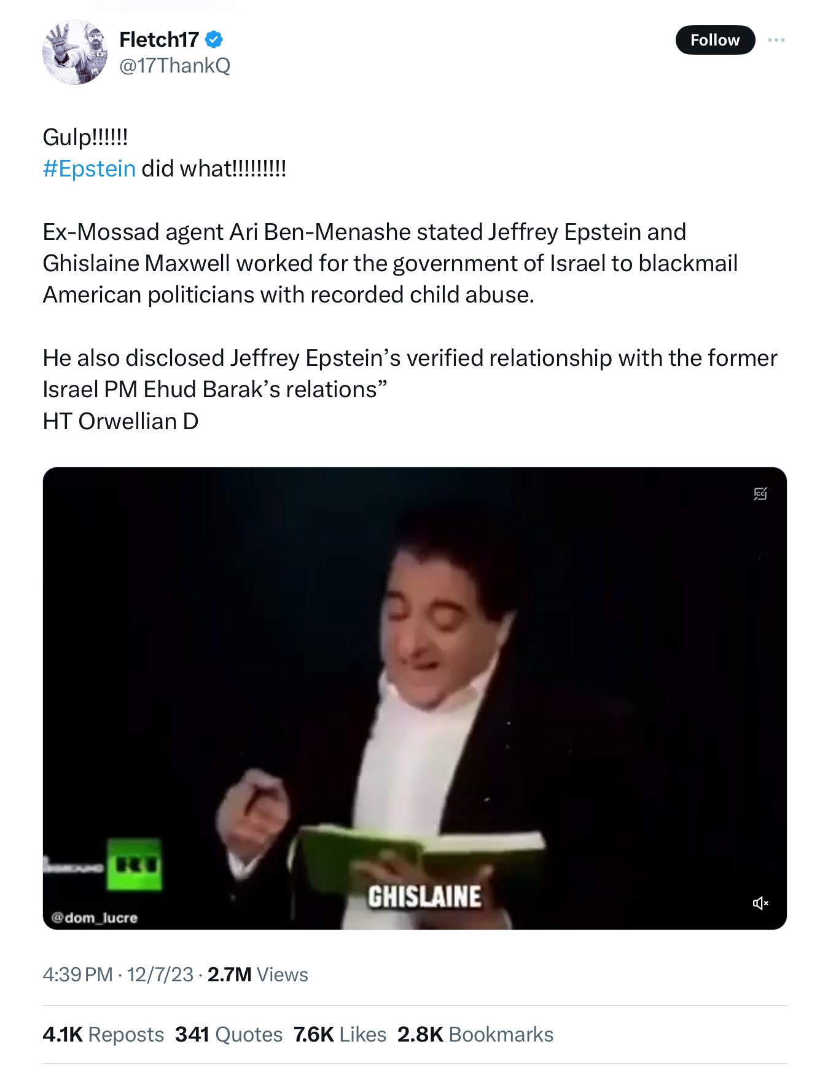The width and height of the screenshot is (836, 1068).
Task: Click the Fletch17 display name
Action: coord(159,40)
